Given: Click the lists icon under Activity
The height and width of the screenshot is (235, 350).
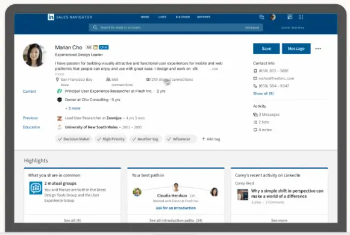Looking at the screenshot, I should click(255, 122).
